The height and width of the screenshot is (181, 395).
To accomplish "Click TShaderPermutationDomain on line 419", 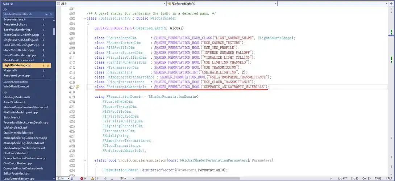I will (172, 97).
